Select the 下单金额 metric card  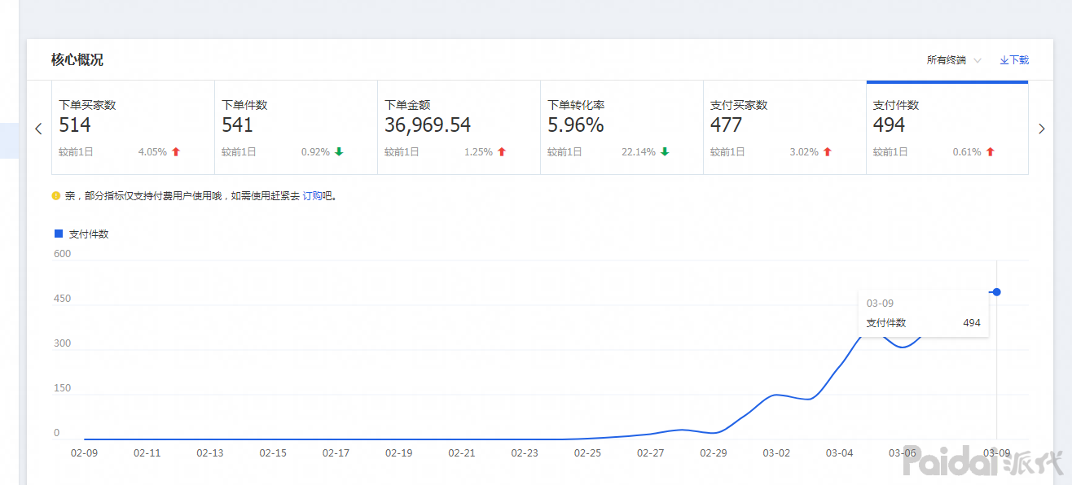coord(459,128)
